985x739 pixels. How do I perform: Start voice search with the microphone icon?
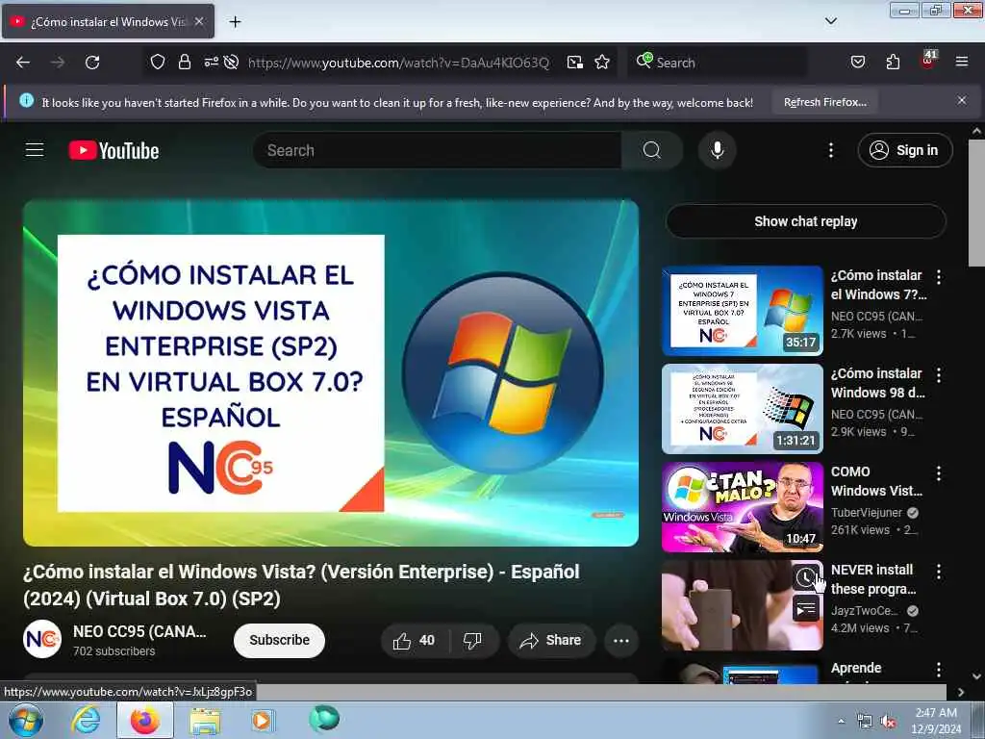717,150
